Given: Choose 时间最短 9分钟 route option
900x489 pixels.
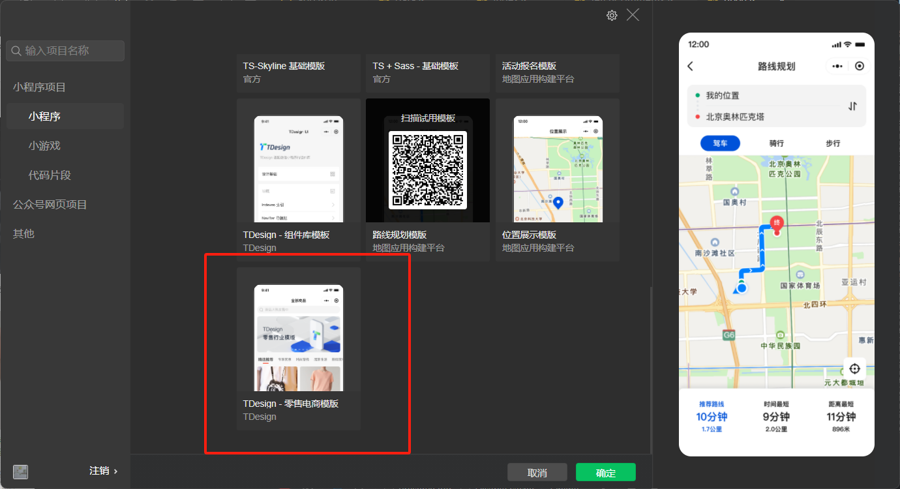Looking at the screenshot, I should click(776, 417).
